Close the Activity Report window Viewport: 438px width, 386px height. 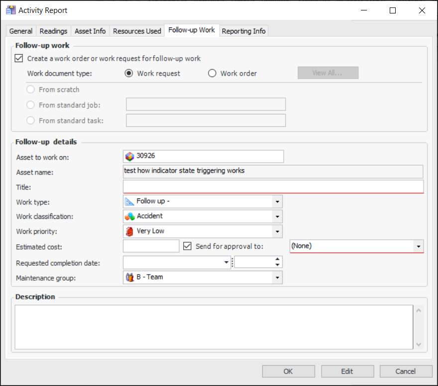(422, 10)
